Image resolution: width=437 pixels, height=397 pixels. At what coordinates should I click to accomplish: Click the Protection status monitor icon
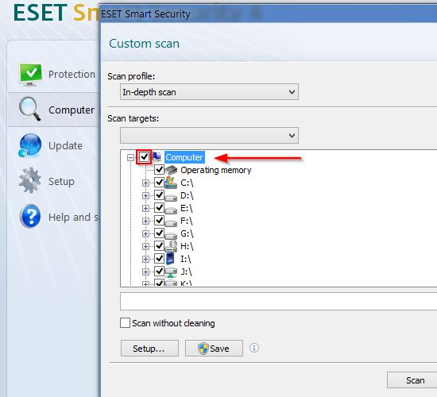30,75
